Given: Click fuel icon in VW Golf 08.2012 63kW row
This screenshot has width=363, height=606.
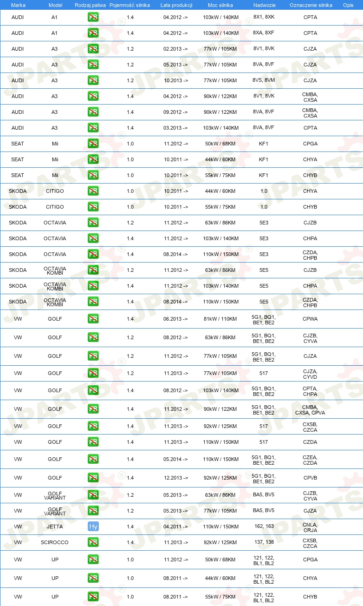Looking at the screenshot, I should click(93, 337).
